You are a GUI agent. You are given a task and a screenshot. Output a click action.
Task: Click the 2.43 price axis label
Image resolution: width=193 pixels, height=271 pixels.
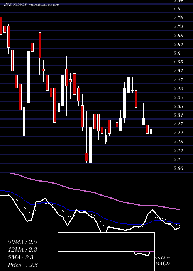click(x=178, y=89)
